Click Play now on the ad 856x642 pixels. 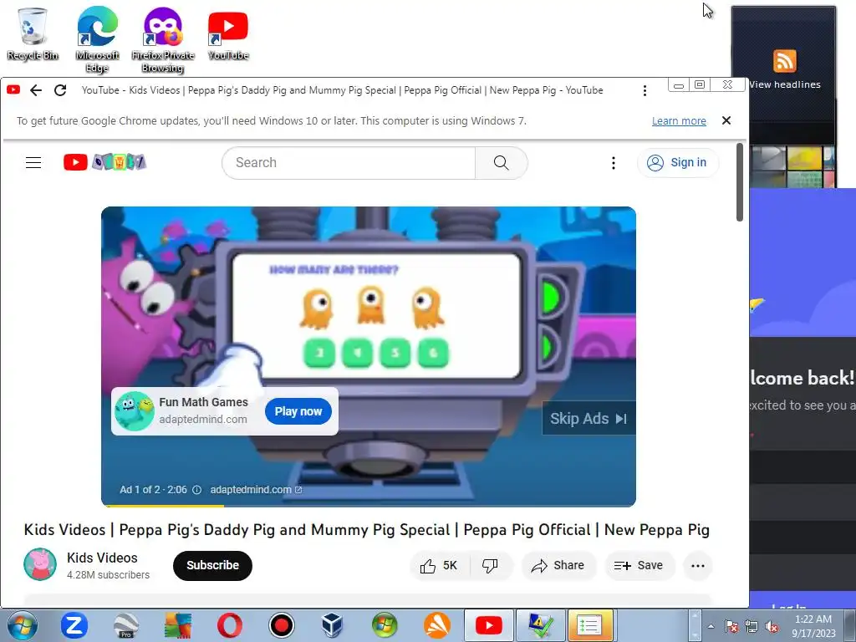click(298, 411)
